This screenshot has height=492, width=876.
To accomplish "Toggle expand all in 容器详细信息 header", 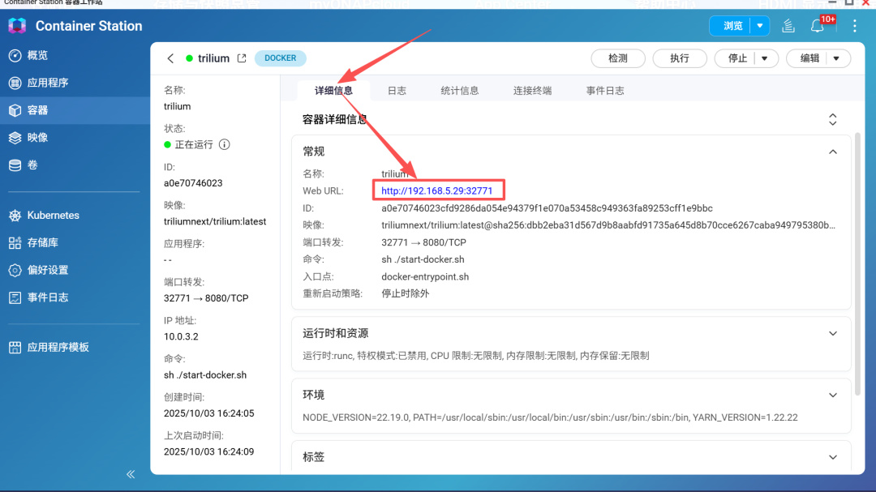I will [x=832, y=119].
